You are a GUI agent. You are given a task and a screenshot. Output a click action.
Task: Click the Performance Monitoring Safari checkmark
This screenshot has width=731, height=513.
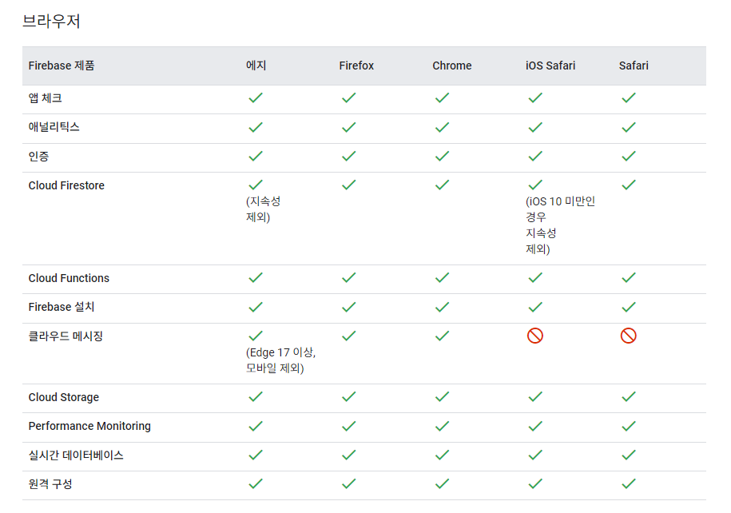pos(629,426)
